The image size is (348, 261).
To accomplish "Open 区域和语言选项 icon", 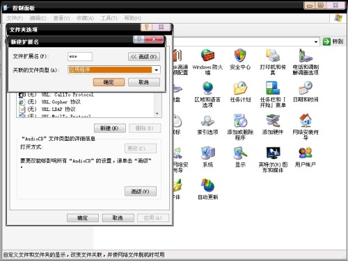I will pyautogui.click(x=207, y=88).
